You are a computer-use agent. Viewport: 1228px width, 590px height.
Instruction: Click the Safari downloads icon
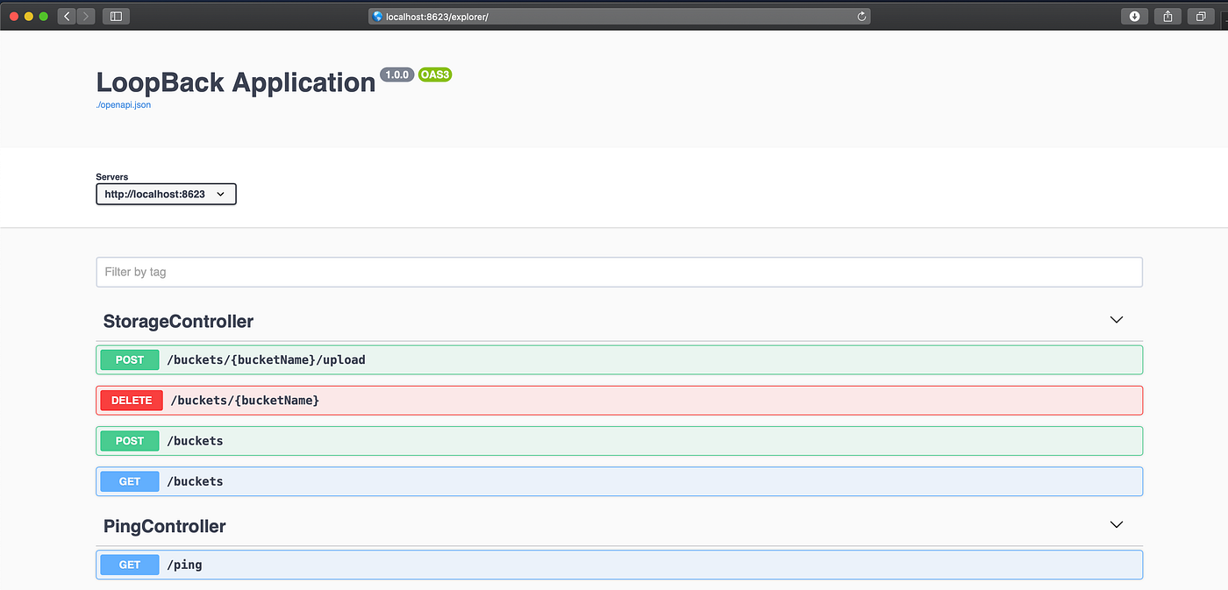pyautogui.click(x=1133, y=16)
